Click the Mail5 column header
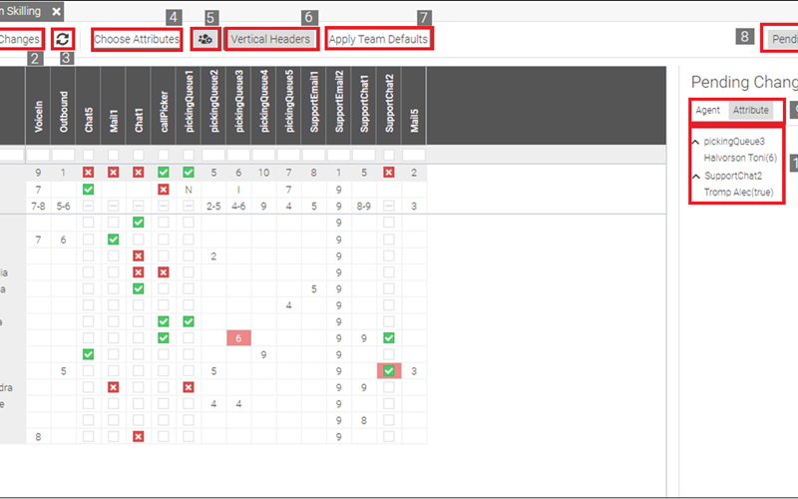 click(414, 106)
